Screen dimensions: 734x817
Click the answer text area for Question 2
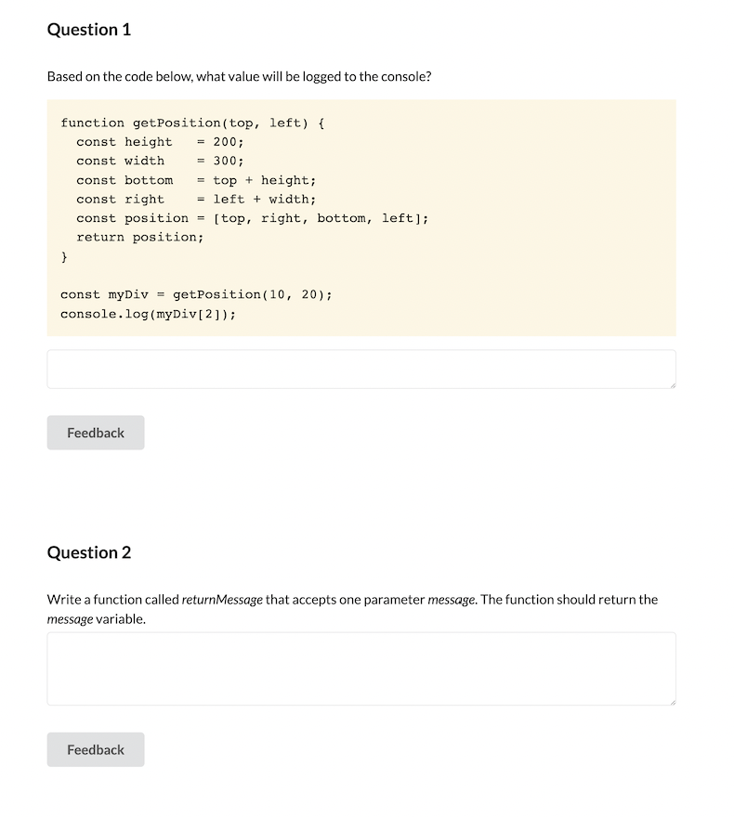click(360, 668)
